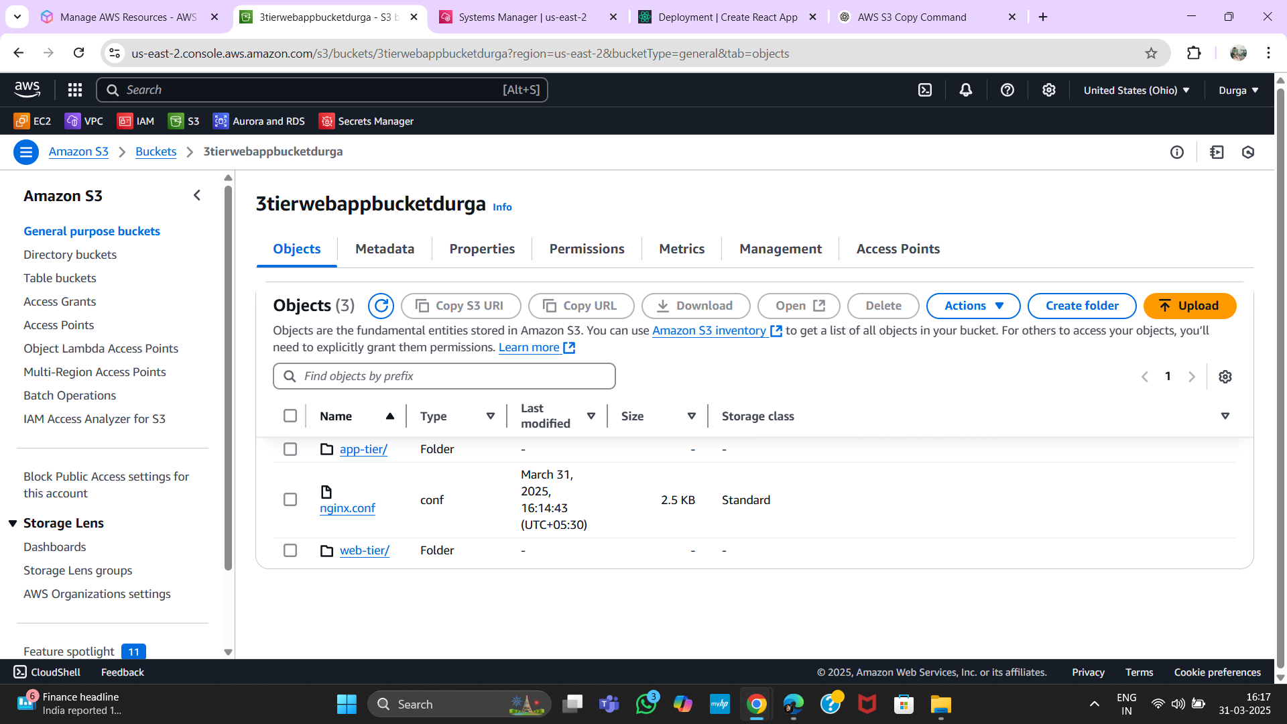This screenshot has height=724, width=1287.
Task: Open Cookie preferences in footer
Action: coord(1217,672)
